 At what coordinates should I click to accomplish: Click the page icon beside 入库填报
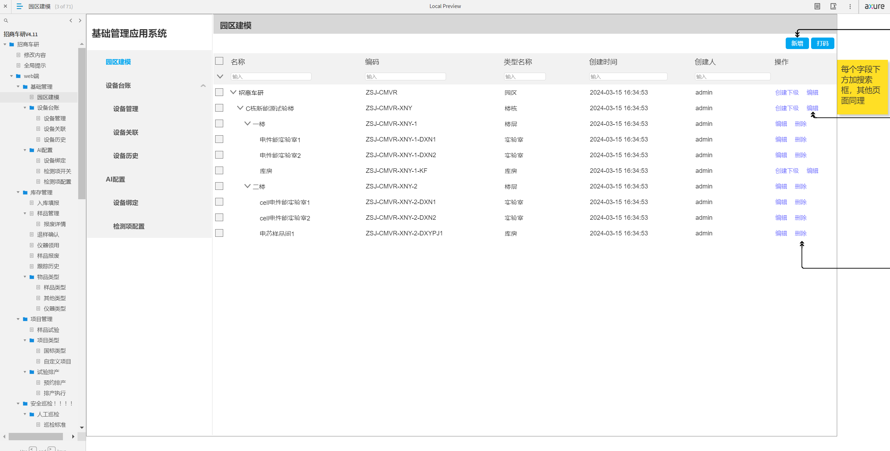pyautogui.click(x=32, y=203)
